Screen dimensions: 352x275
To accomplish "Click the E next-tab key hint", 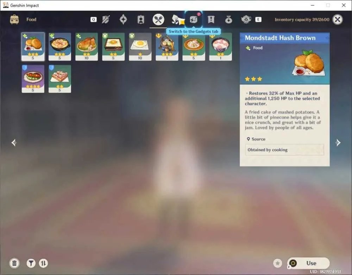I will 258,19.
